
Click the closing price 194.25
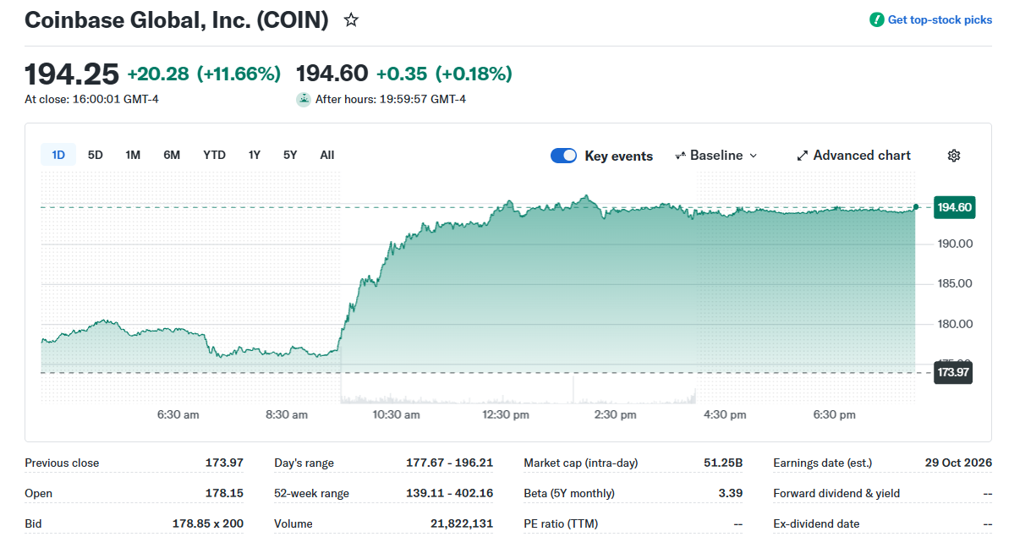(x=71, y=74)
